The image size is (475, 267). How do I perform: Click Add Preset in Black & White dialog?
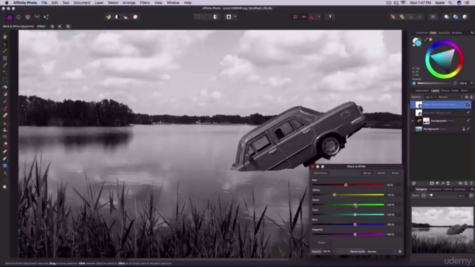coord(320,173)
